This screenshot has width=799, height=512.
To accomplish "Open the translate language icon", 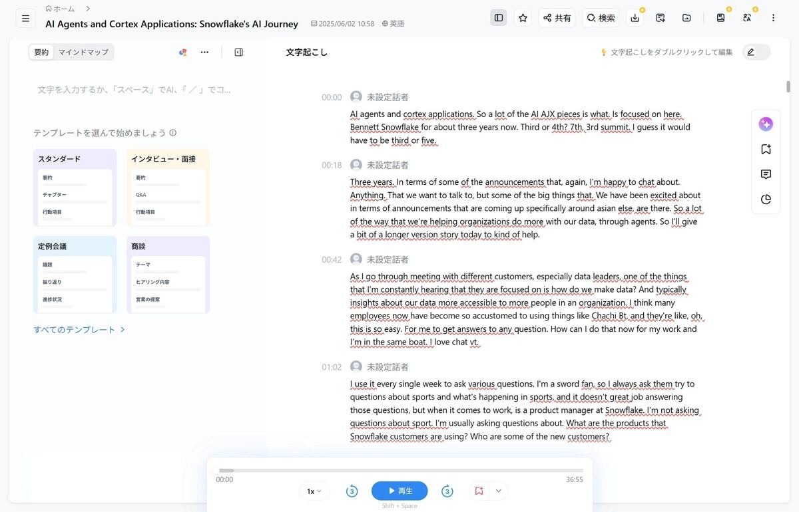I will point(747,18).
